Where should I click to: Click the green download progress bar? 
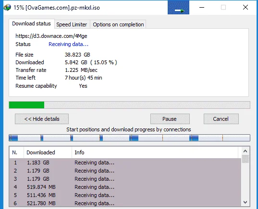[130, 105]
